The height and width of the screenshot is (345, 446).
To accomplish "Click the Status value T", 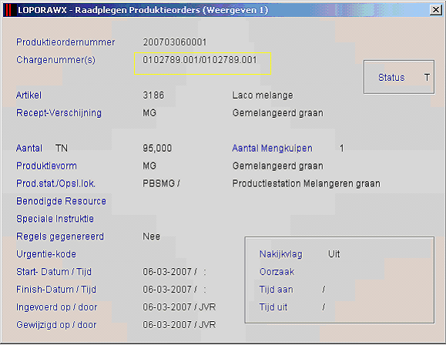I will pos(427,77).
